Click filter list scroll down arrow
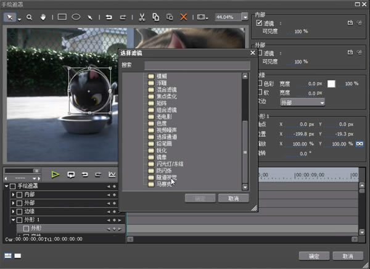The height and width of the screenshot is (269, 370). pos(245,188)
